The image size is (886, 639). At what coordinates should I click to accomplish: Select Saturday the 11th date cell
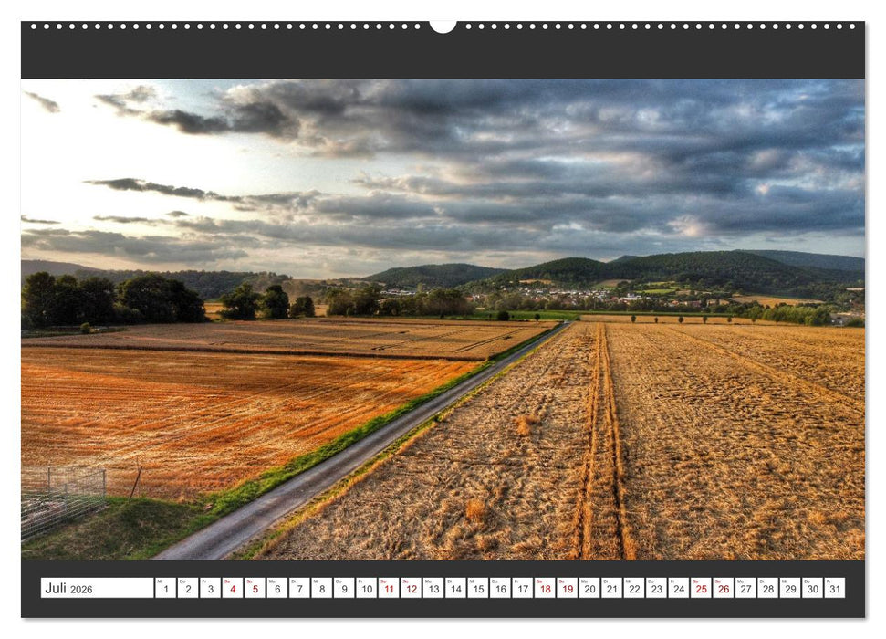point(388,588)
